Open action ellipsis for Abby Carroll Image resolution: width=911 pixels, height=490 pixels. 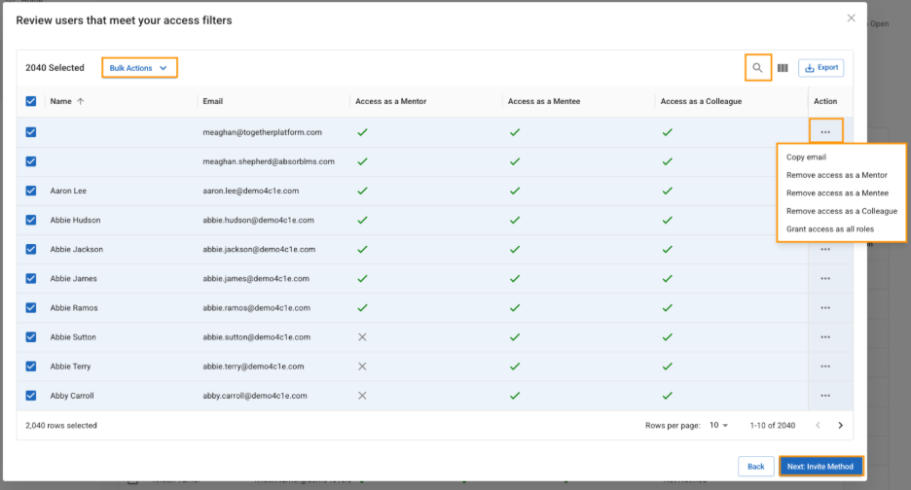pyautogui.click(x=825, y=396)
